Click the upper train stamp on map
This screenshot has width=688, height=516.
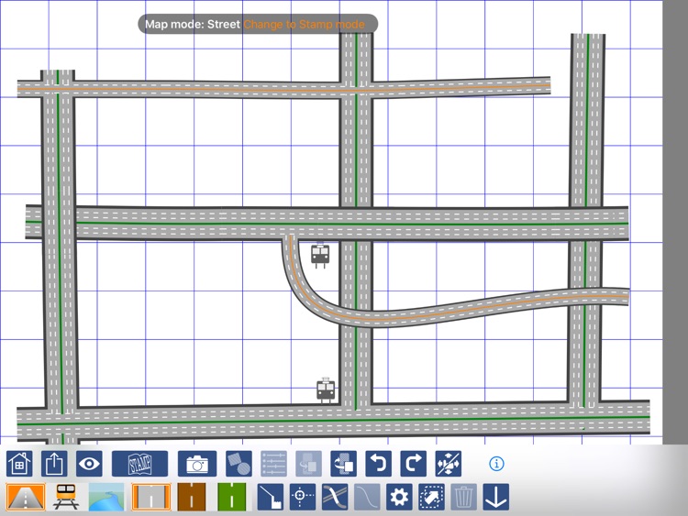(320, 256)
